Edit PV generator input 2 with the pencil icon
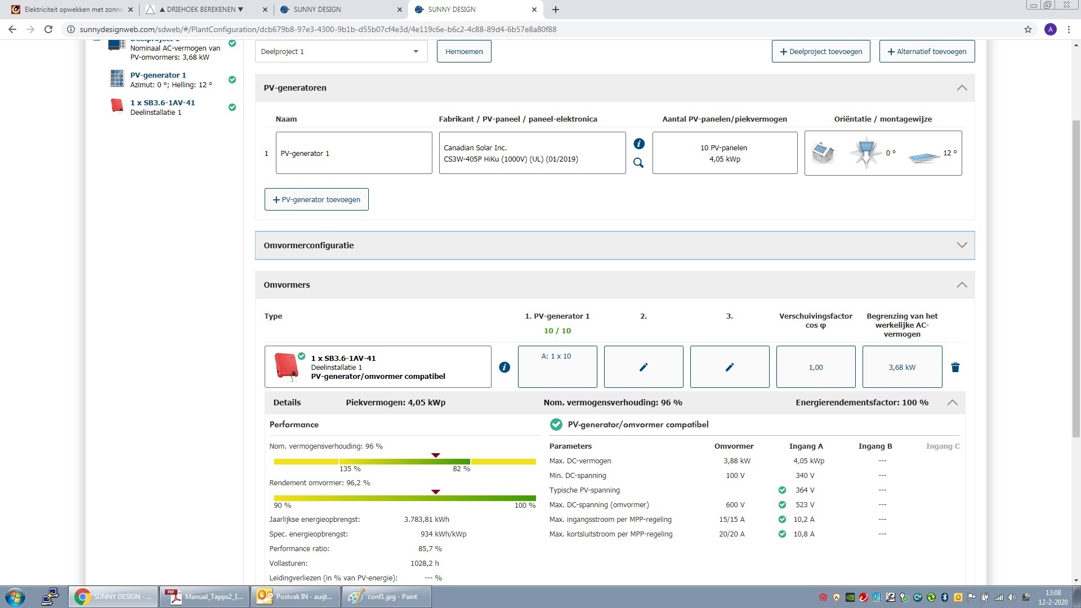 (x=643, y=367)
